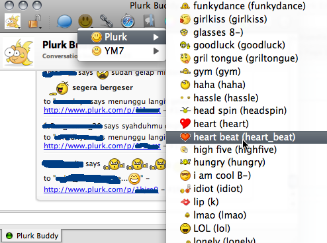Click the goldfish avatar icon in the toolbar

click(13, 21)
